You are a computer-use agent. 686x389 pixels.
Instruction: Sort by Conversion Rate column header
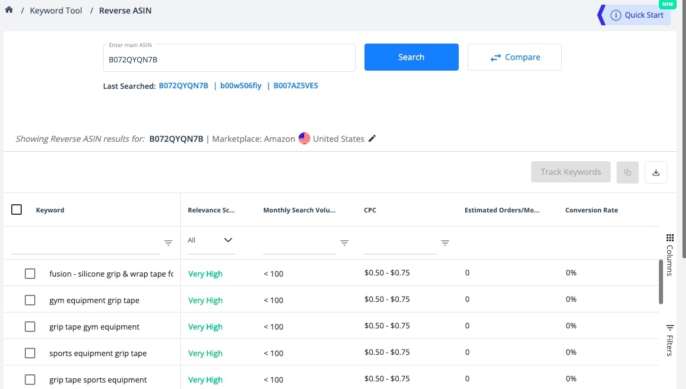point(592,210)
